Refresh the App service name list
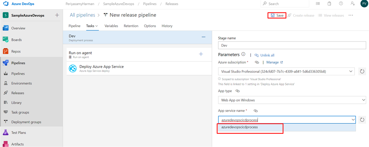369x147 pixels. (362, 120)
